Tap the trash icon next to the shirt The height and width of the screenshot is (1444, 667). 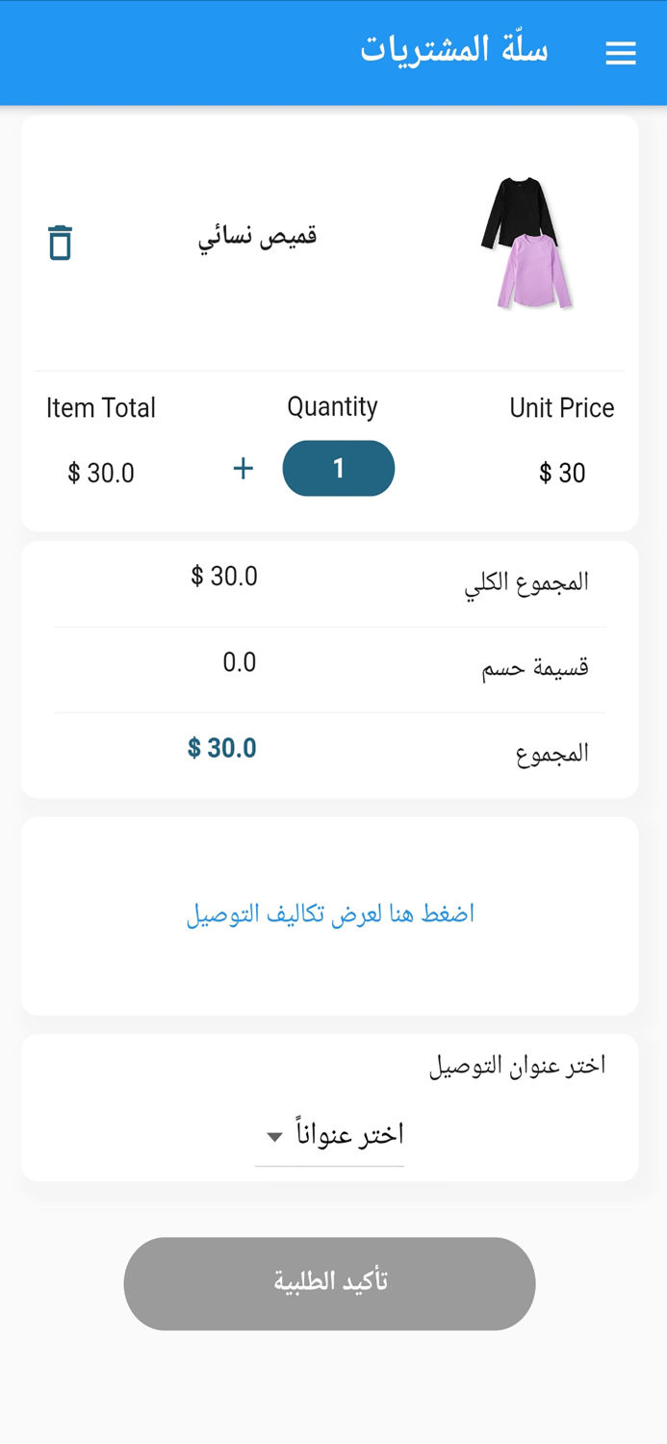pyautogui.click(x=59, y=244)
